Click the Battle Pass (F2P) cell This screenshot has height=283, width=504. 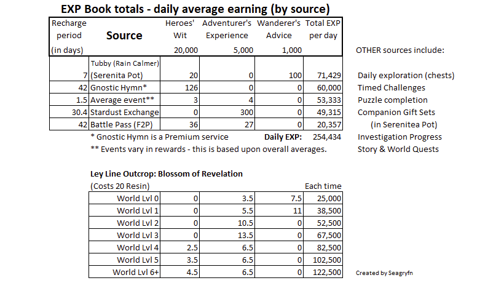(119, 124)
